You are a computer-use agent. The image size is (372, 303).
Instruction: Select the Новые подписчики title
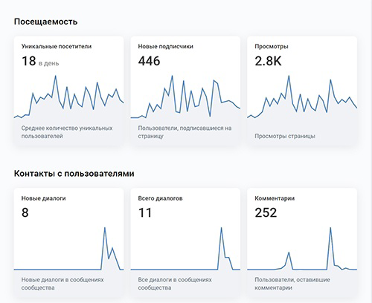165,47
